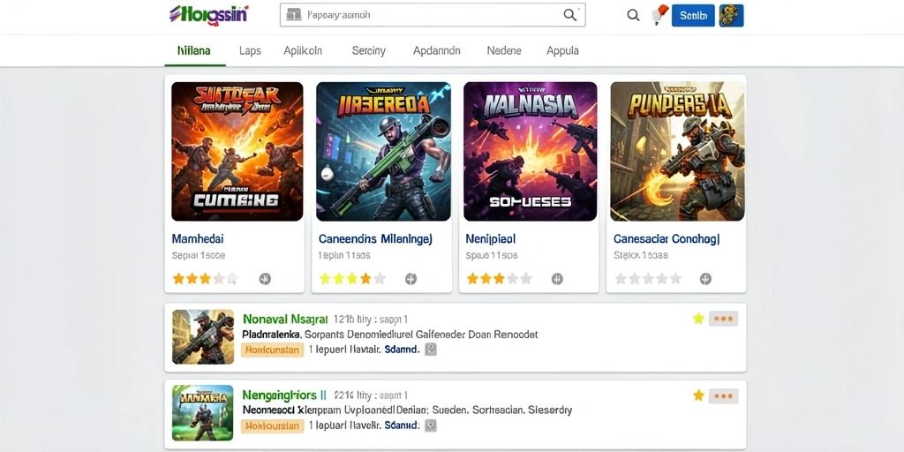Click in the Papoary aomoh search field

[433, 16]
